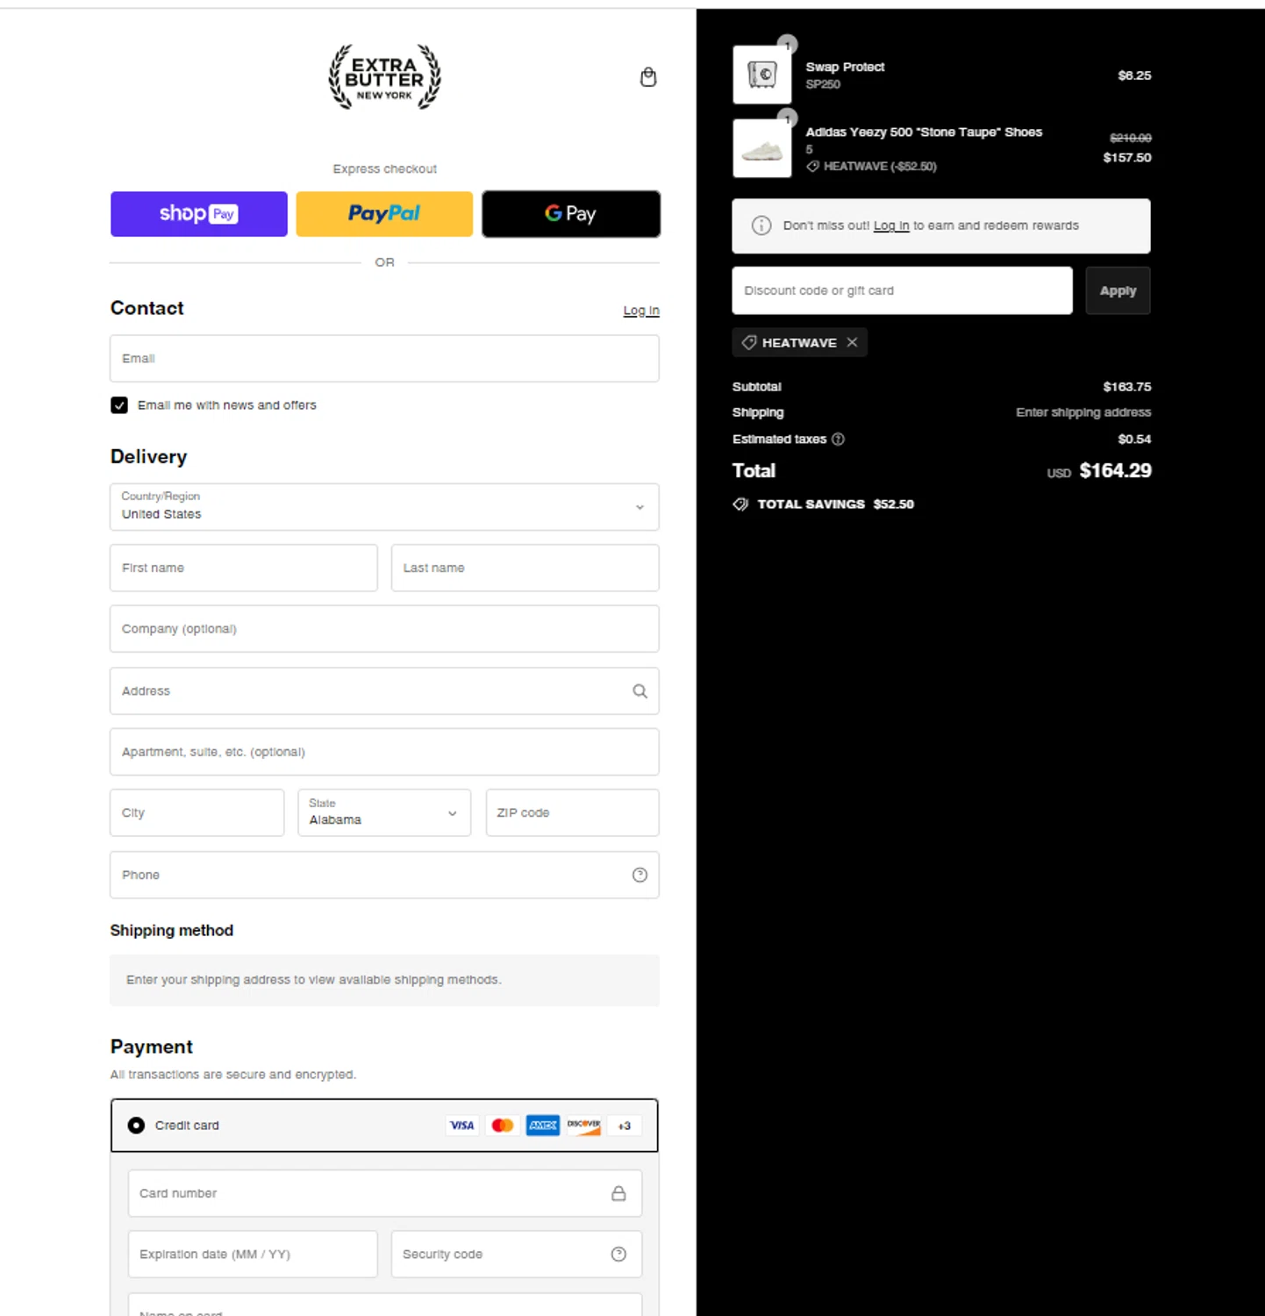Open the shopping bag cart icon
Screen dimensions: 1265x1316
pos(648,77)
